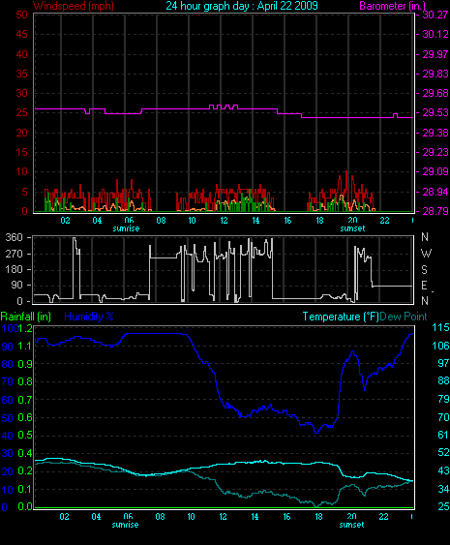Screen dimensions: 450x545
Task: Select barometer scale value 30.12
Action: click(435, 34)
